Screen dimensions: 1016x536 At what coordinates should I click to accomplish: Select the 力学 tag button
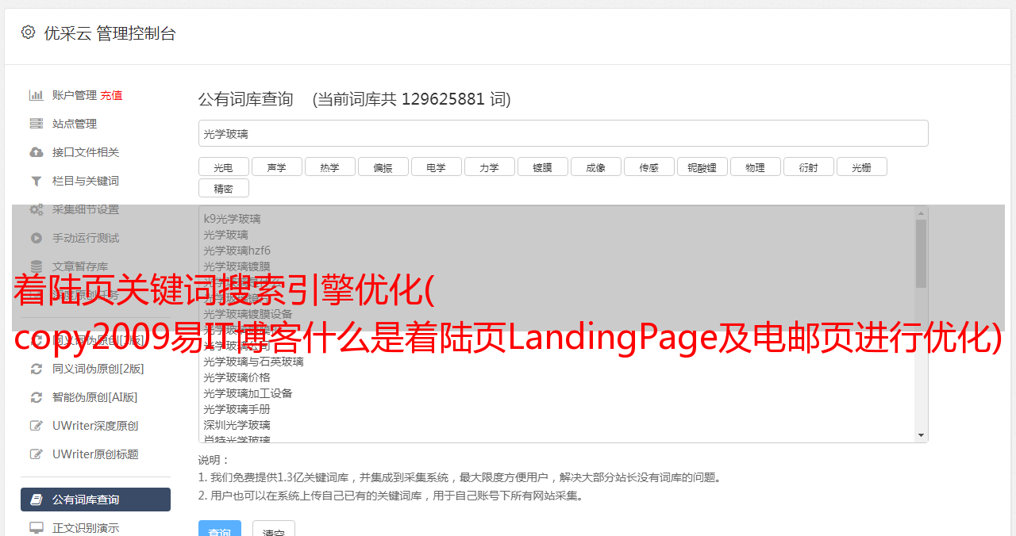point(490,167)
